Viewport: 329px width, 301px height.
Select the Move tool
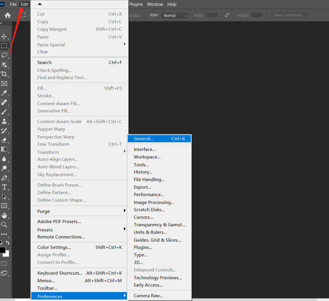(x=4, y=37)
